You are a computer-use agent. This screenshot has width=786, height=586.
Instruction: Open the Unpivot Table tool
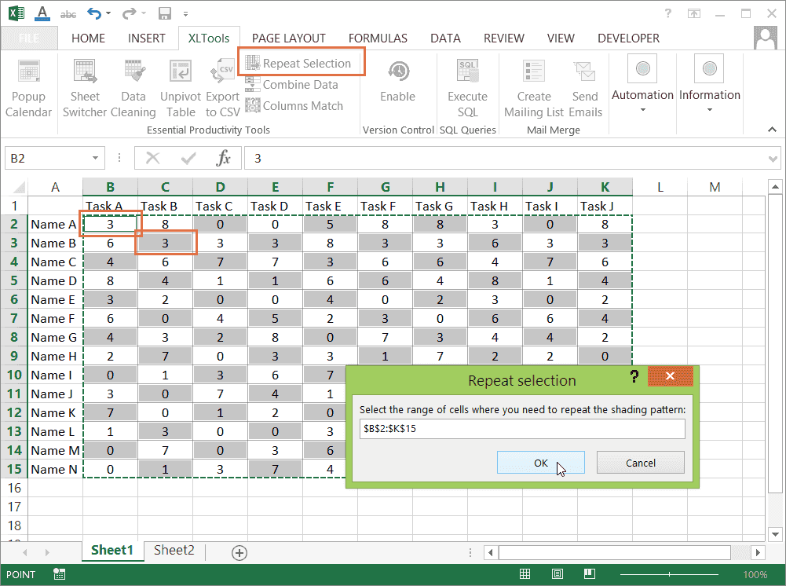click(x=181, y=86)
